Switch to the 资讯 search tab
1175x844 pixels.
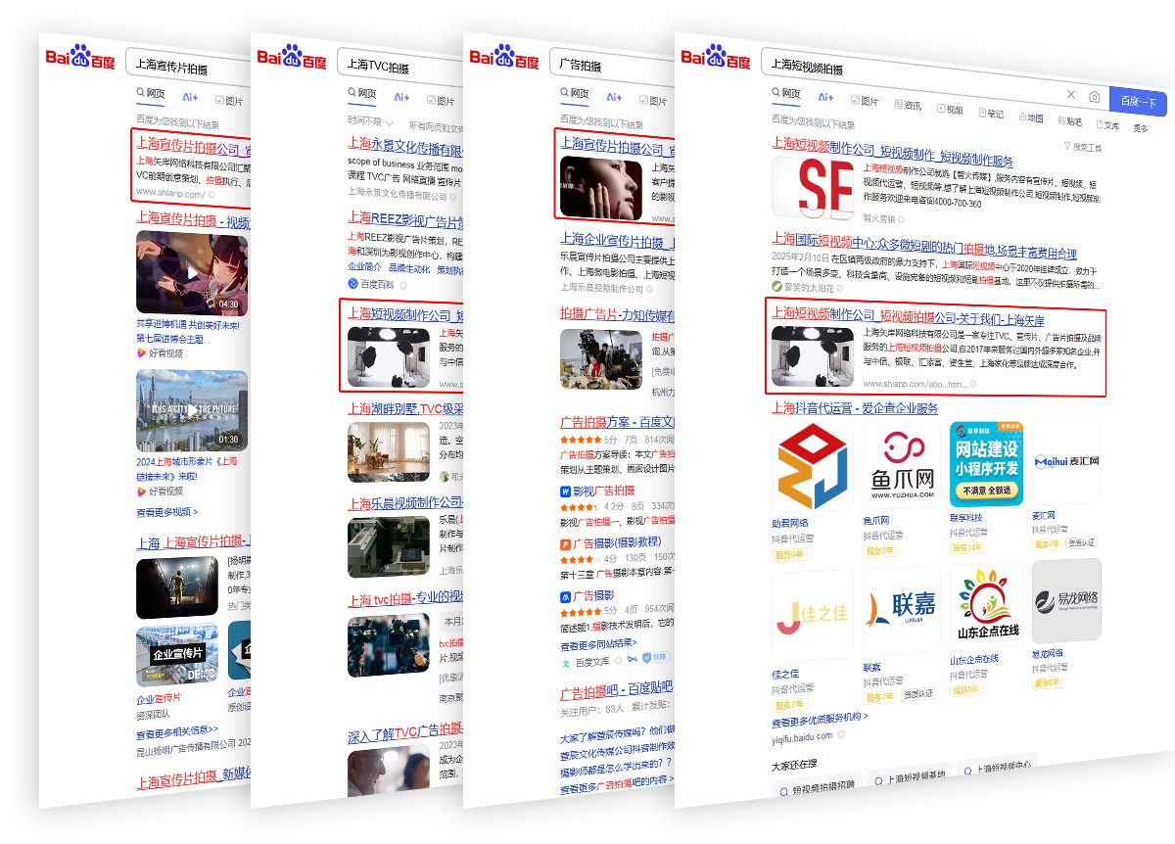click(907, 106)
